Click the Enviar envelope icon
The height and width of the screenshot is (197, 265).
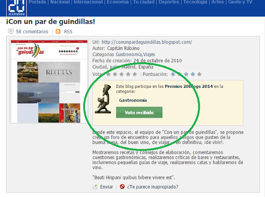pyautogui.click(x=95, y=187)
